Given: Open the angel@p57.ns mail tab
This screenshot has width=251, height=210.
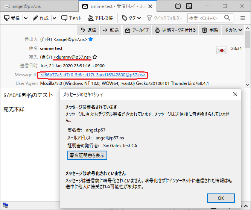Looking at the screenshot, I should (x=39, y=6).
